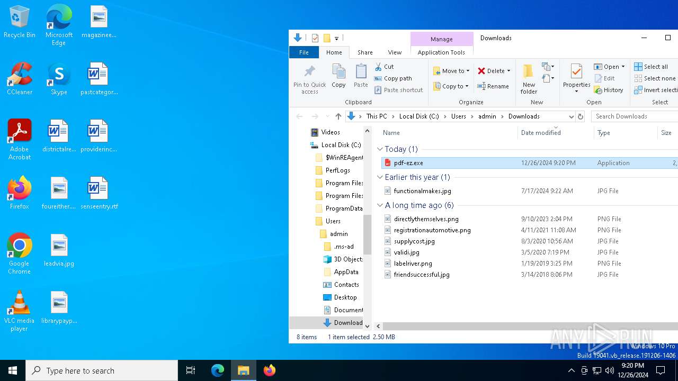Viewport: 678px width, 381px height.
Task: Show hidden system tray icons
Action: [571, 370]
